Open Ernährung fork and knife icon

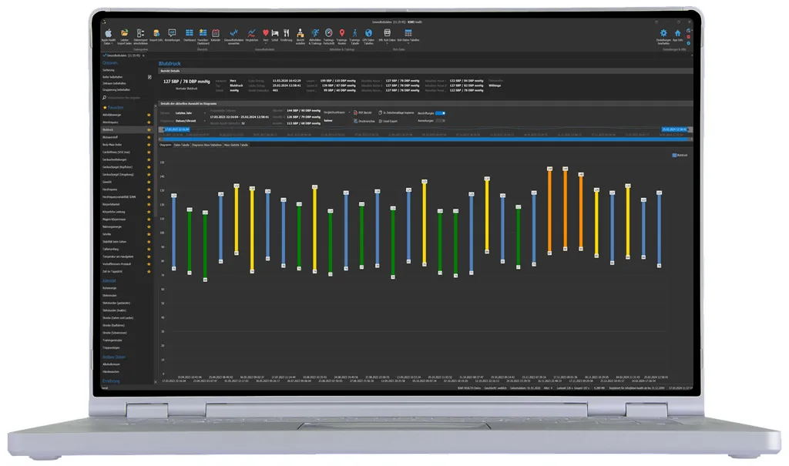click(x=286, y=33)
